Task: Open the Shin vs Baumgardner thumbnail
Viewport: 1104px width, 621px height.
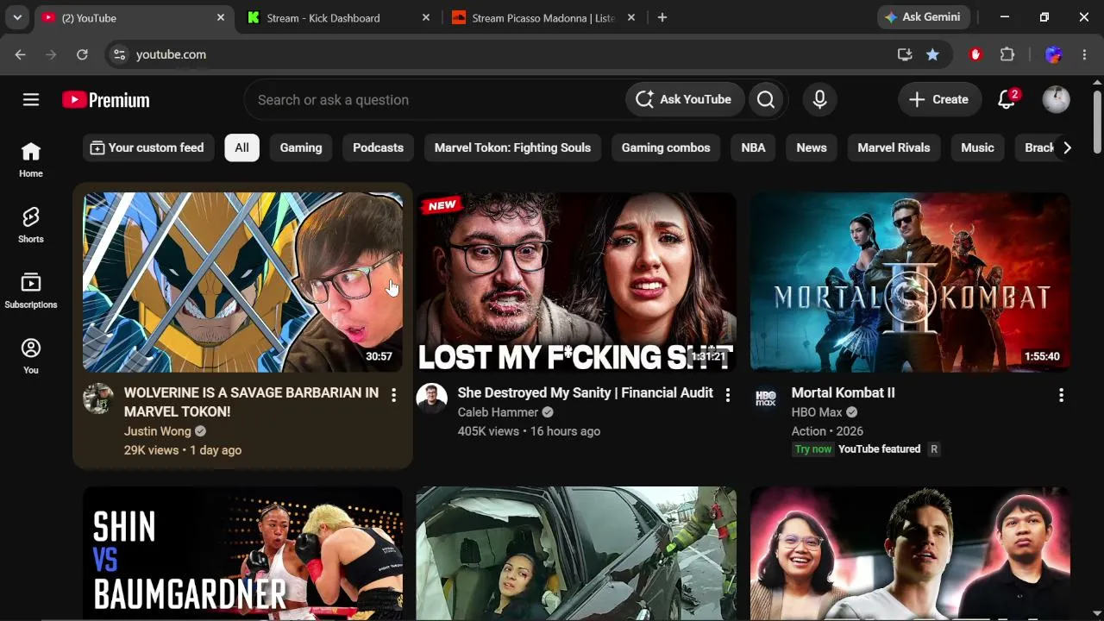Action: coord(242,554)
